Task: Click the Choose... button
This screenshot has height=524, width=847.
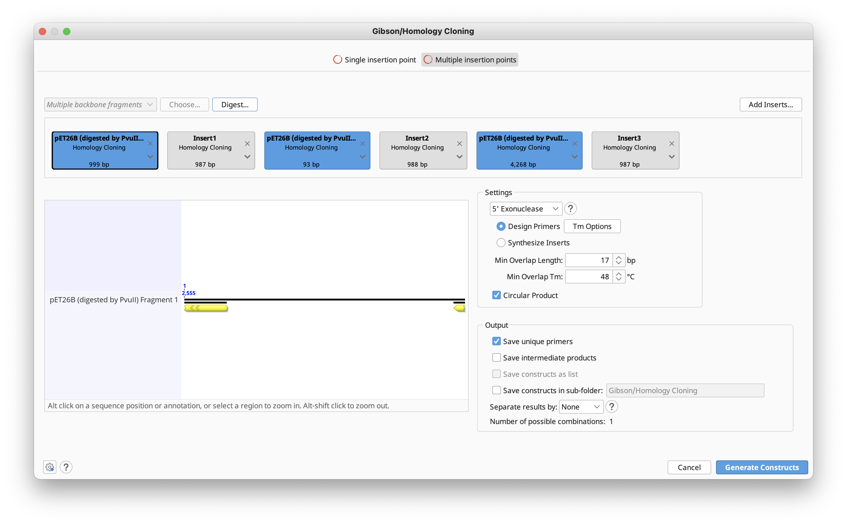Action: point(185,105)
